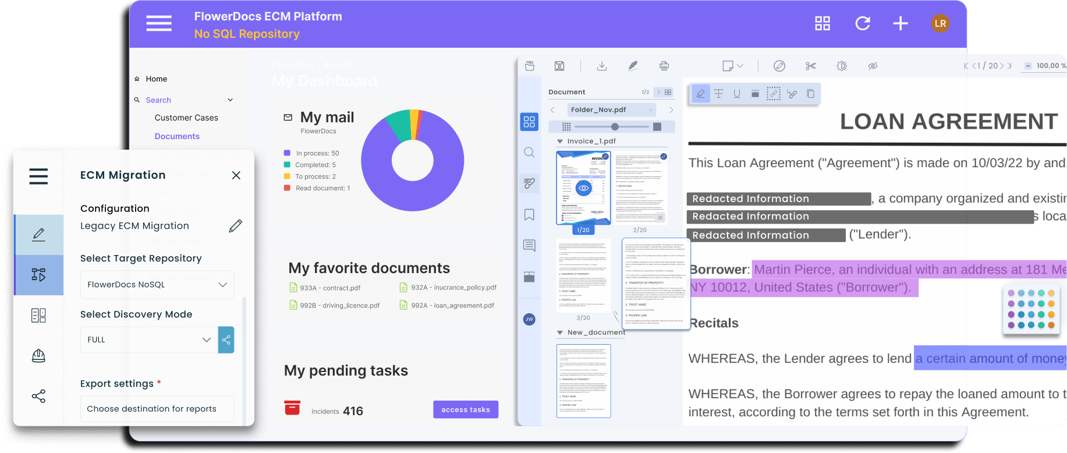Open the FULL discovery mode dropdown
1067x453 pixels.
coord(149,339)
